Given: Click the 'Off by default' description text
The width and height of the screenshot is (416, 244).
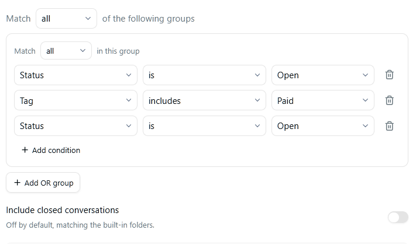Looking at the screenshot, I should point(80,225).
